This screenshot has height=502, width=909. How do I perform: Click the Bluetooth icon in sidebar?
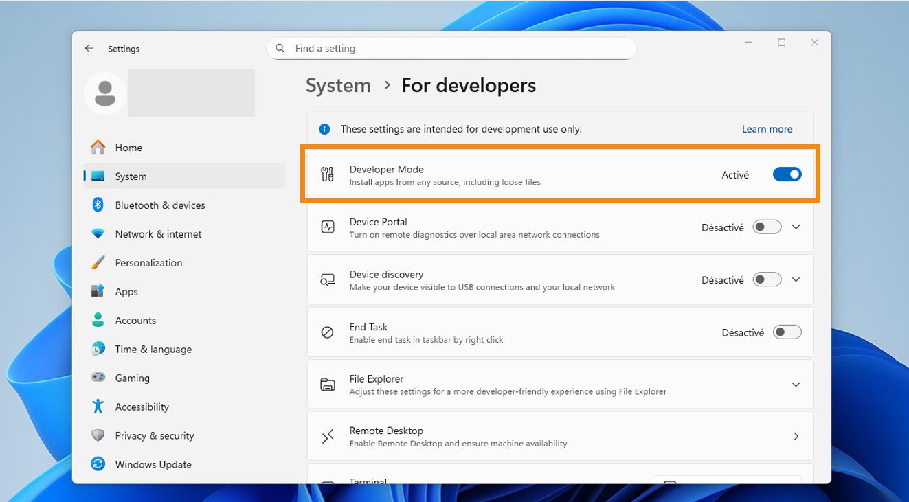pos(98,205)
